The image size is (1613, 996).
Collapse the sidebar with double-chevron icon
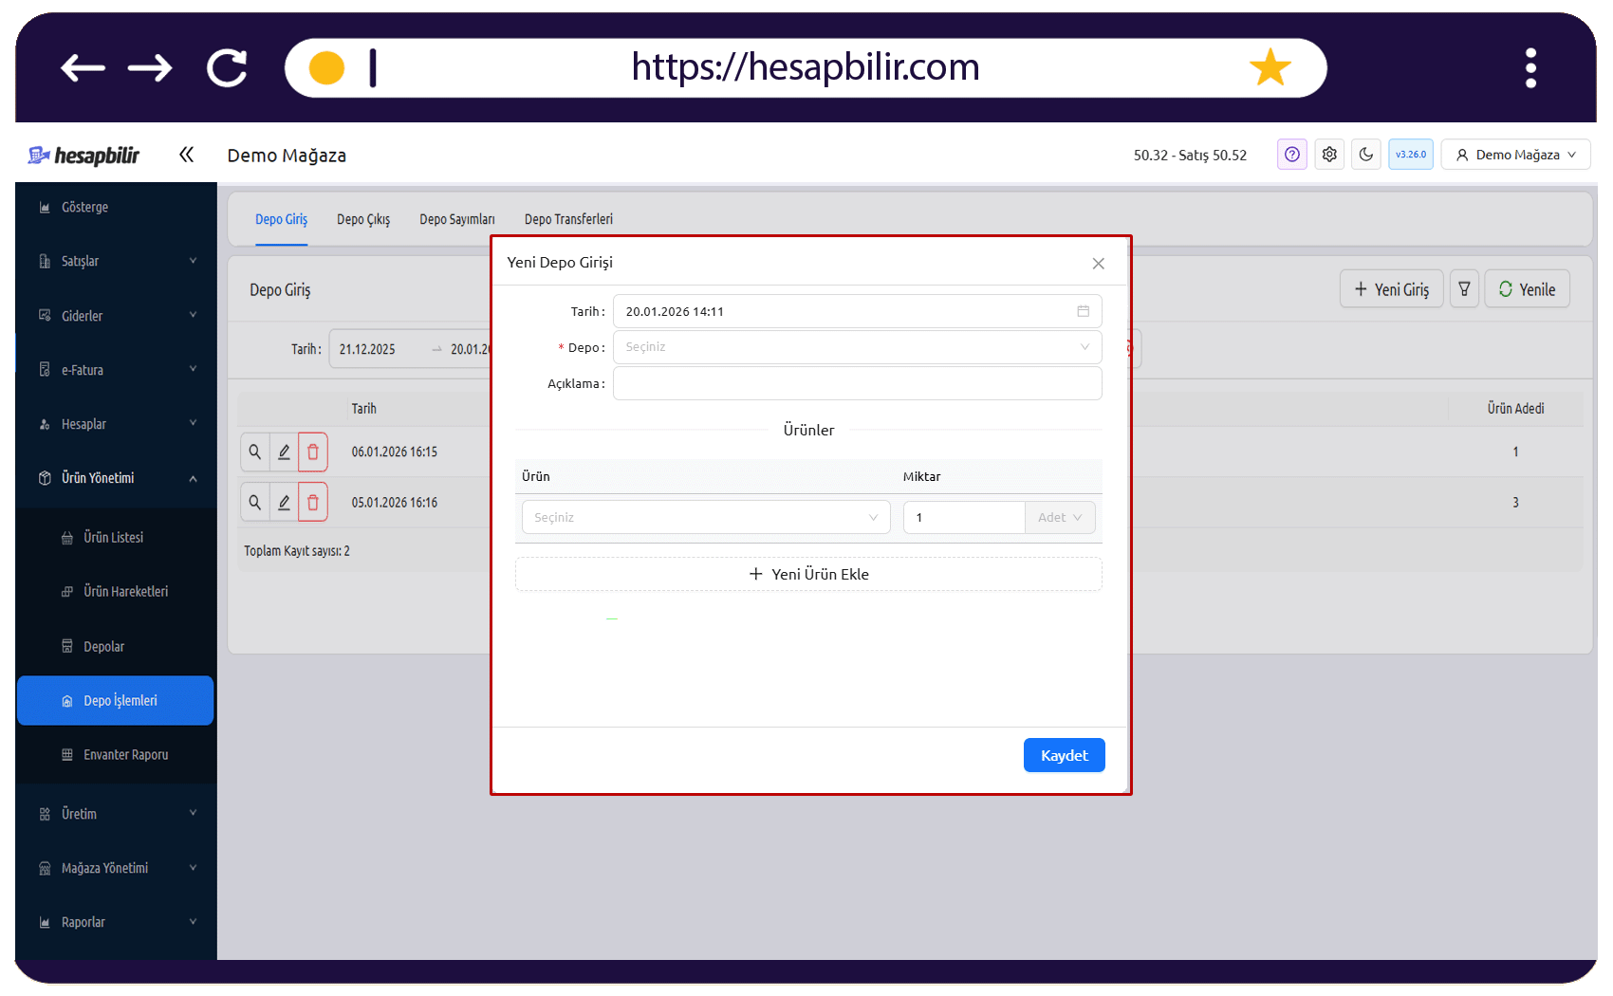(x=186, y=155)
